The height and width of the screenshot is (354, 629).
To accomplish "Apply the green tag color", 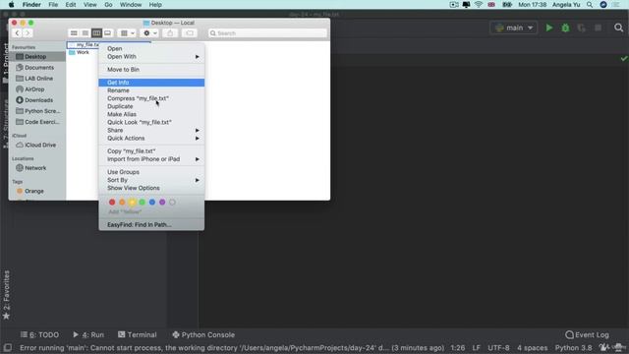I will [x=142, y=202].
